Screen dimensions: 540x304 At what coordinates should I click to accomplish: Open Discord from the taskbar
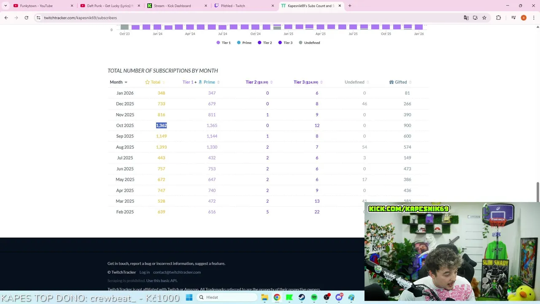pyautogui.click(x=339, y=297)
